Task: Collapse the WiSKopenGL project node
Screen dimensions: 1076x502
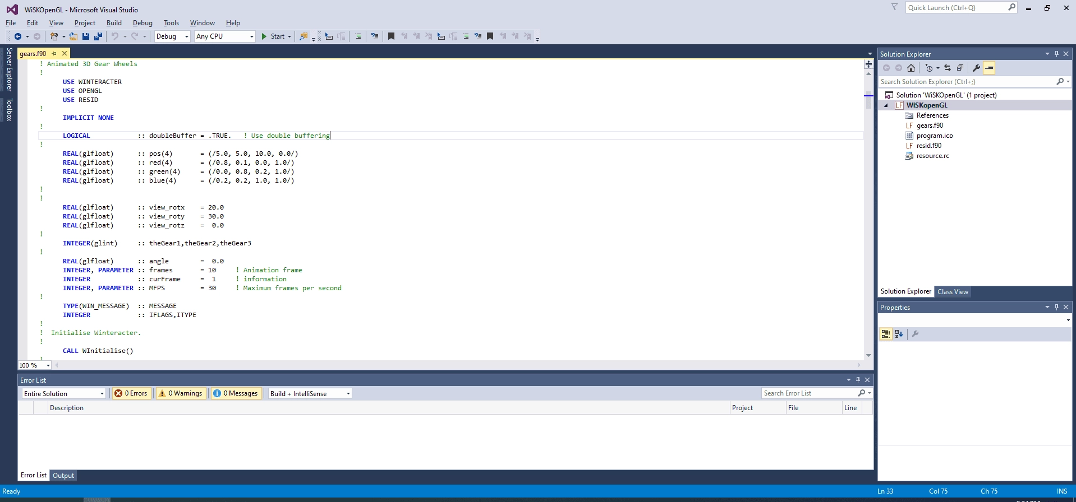Action: pyautogui.click(x=886, y=105)
